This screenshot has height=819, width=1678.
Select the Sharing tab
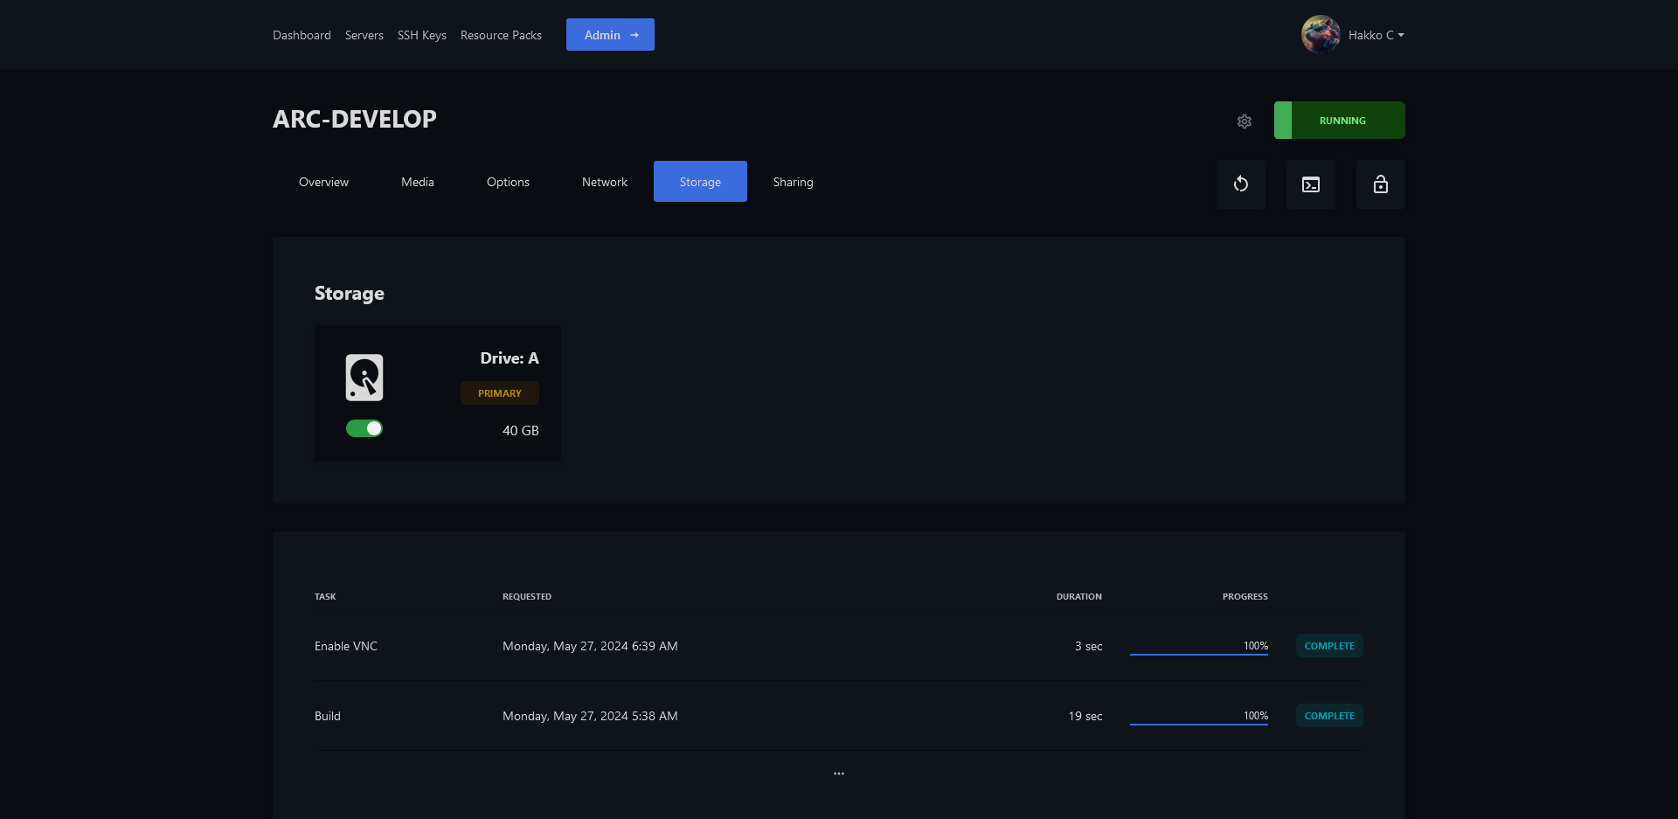[x=793, y=182]
